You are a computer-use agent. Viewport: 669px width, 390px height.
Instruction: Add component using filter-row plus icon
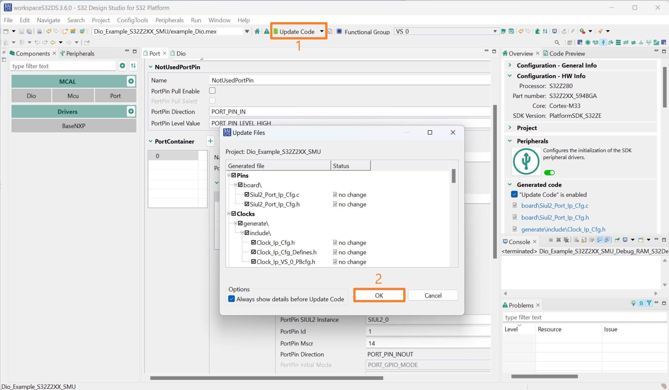pos(122,66)
